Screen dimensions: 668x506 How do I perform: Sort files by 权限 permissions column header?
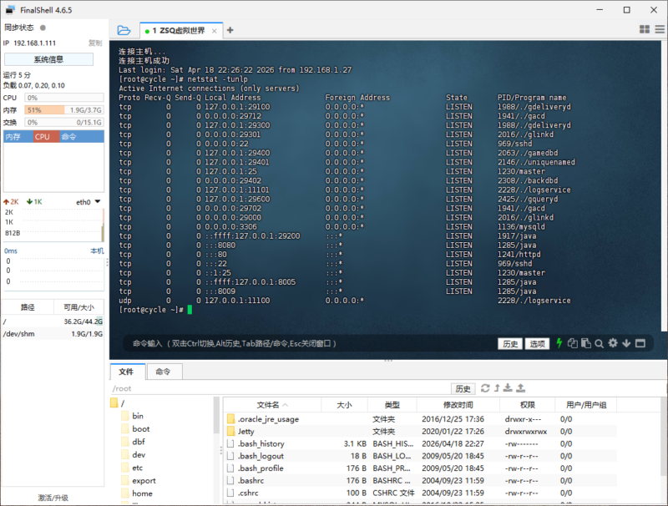coord(528,405)
